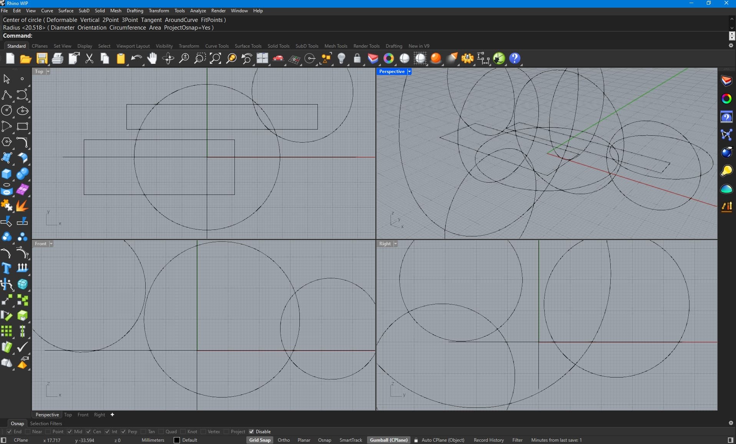This screenshot has width=736, height=444.
Task: Select the Pan hand tool
Action: click(152, 58)
